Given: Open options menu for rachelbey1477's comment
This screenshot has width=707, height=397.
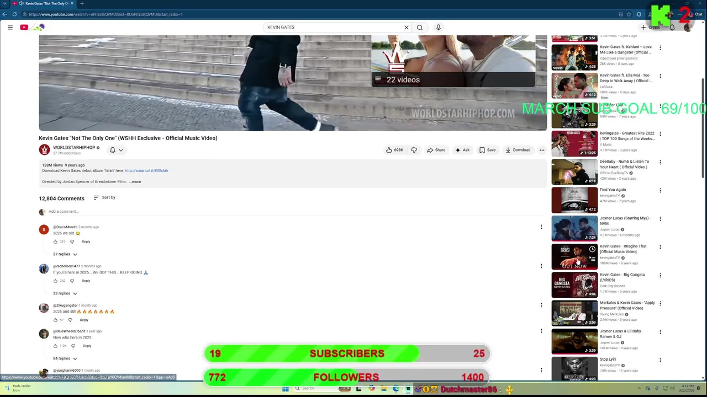Looking at the screenshot, I should tap(541, 266).
